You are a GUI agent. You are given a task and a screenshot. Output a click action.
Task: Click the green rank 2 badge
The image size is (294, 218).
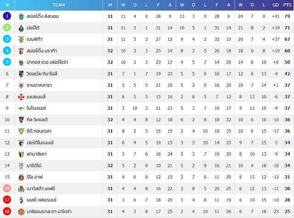coord(7,28)
